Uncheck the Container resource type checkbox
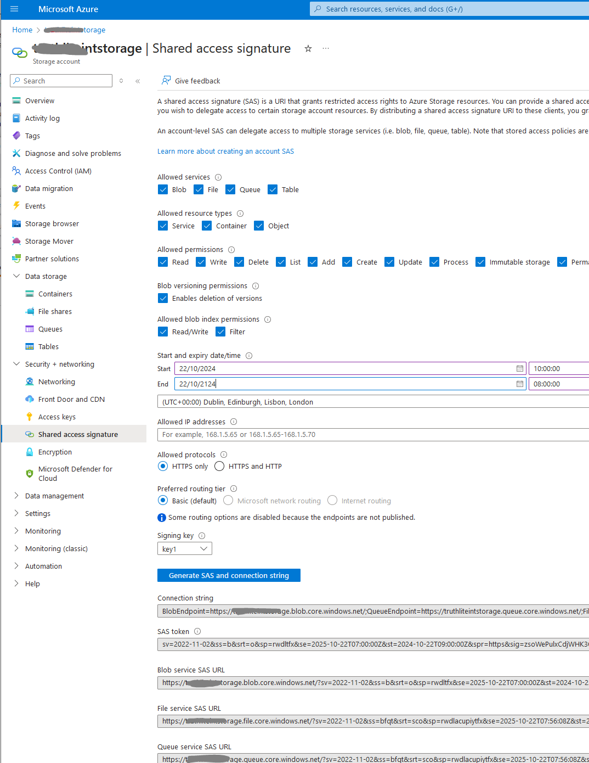Screen dimensions: 589x763 click(207, 226)
